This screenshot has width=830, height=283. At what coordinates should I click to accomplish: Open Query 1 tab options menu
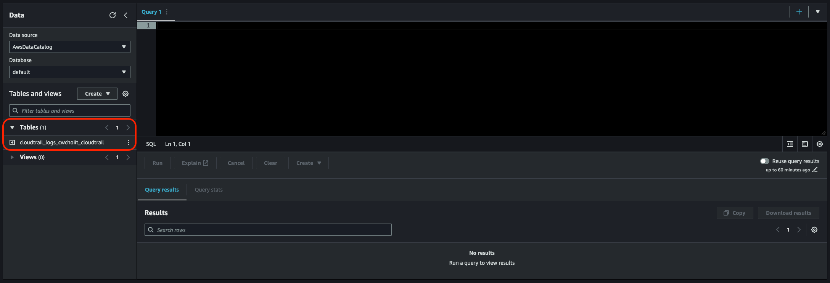[x=167, y=12]
